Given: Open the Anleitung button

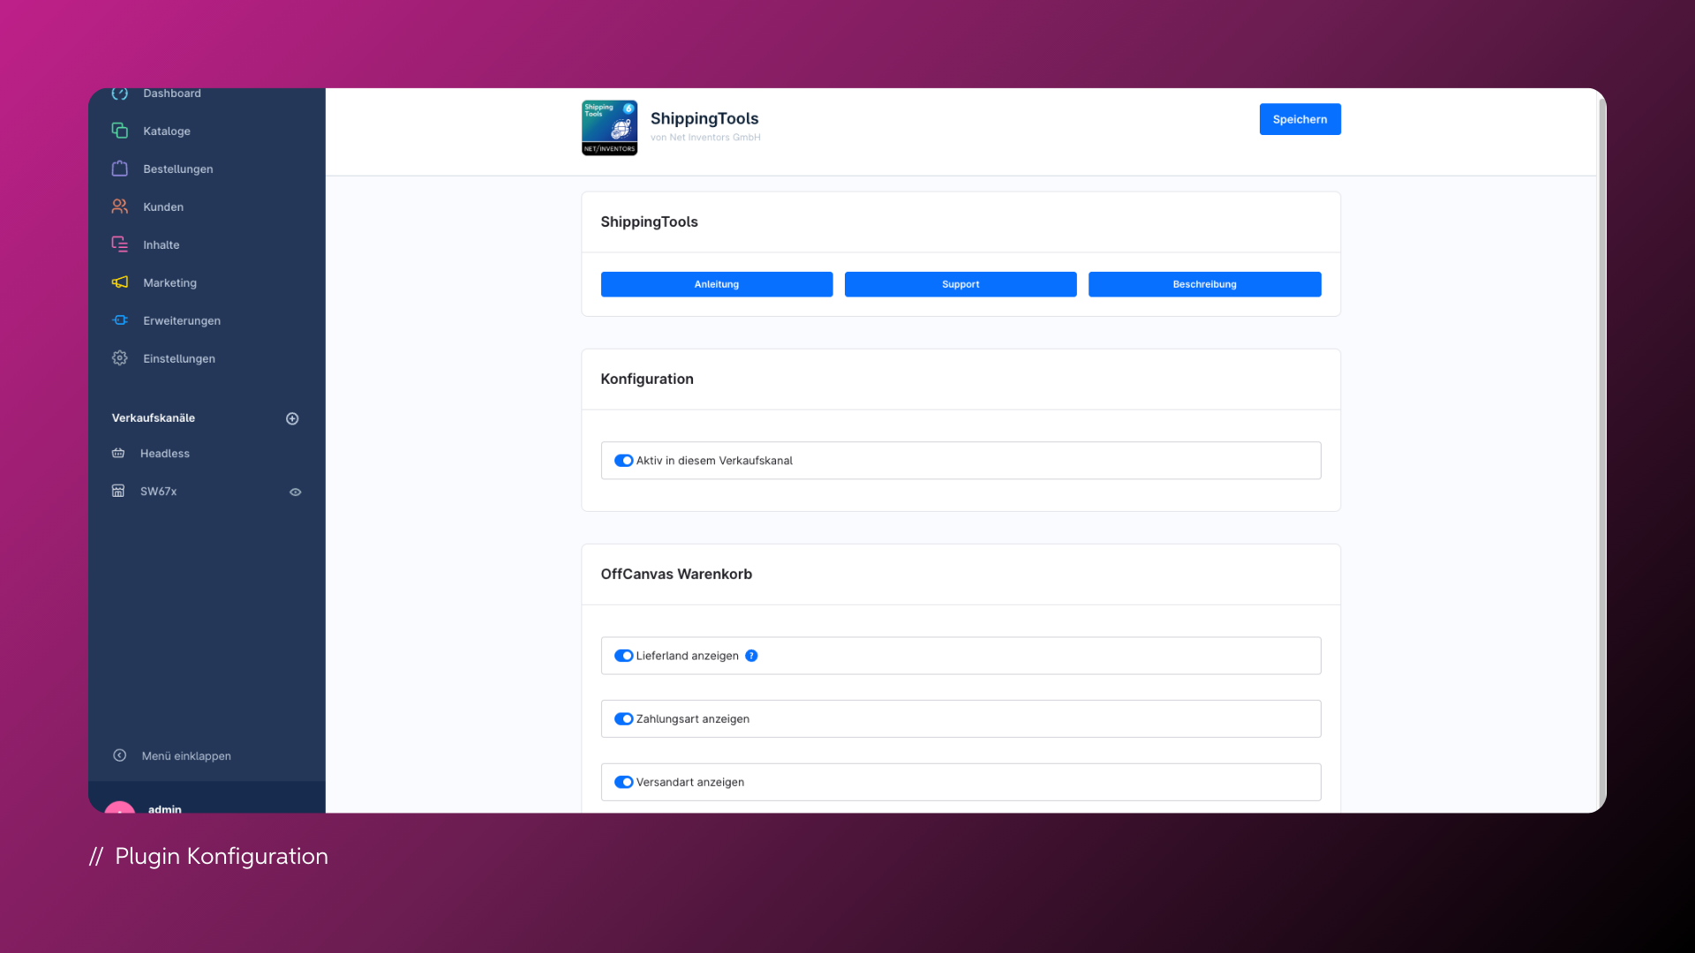Looking at the screenshot, I should 716,284.
